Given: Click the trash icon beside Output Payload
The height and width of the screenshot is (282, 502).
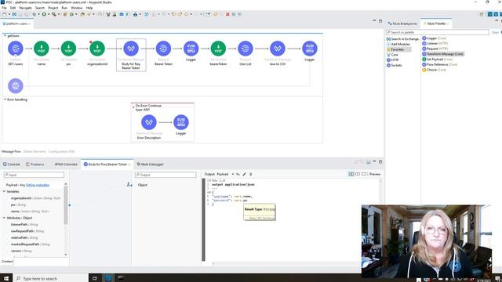Looking at the screenshot, I should [251, 174].
